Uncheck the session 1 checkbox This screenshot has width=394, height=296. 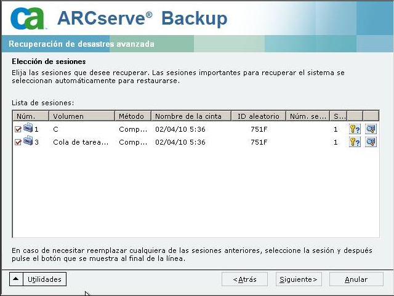(18, 129)
